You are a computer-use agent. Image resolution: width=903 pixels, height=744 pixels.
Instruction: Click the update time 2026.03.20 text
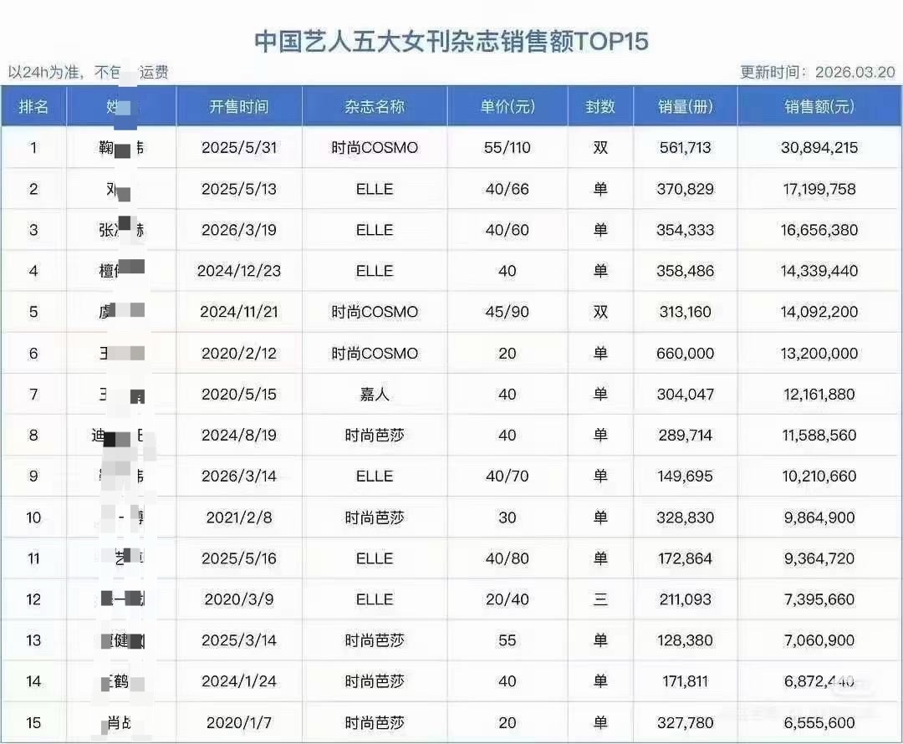coord(855,72)
